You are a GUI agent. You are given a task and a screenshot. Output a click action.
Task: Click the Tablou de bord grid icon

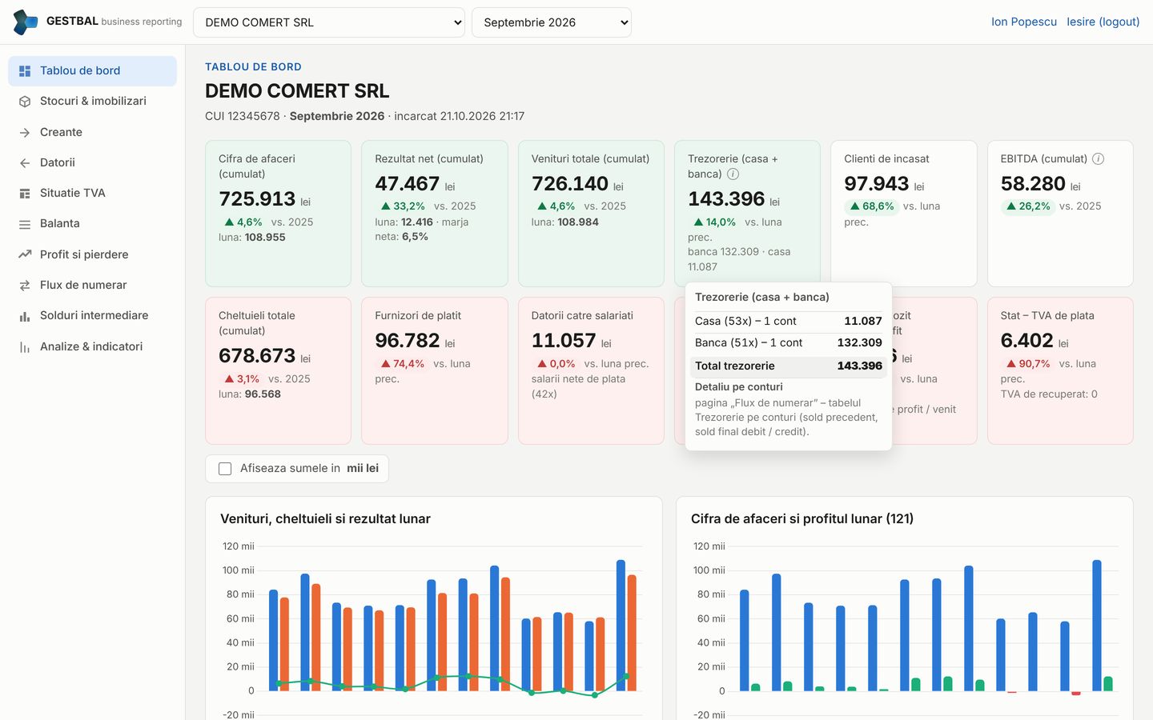click(25, 71)
